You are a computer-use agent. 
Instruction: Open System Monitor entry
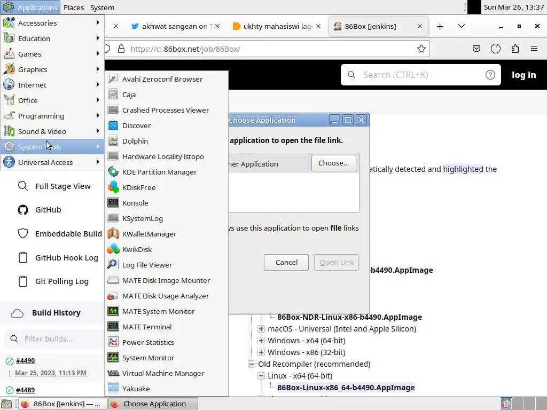(167, 358)
